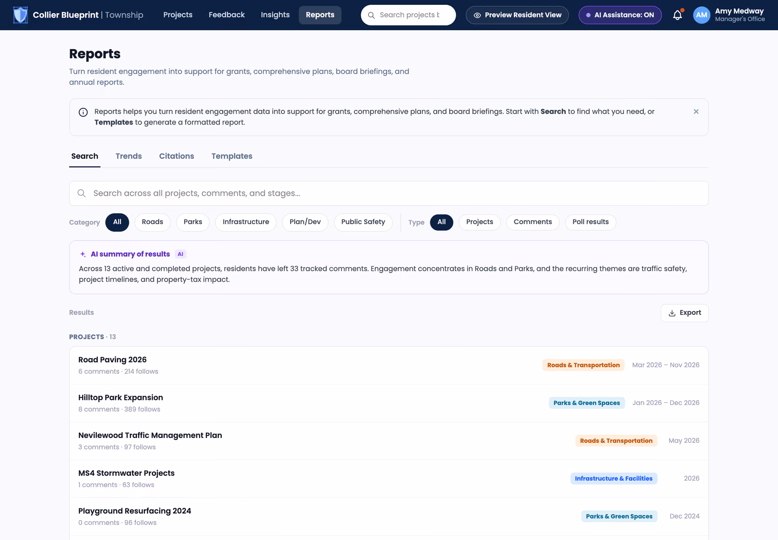This screenshot has width=778, height=540.
Task: Filter category by Roads
Action: point(152,222)
